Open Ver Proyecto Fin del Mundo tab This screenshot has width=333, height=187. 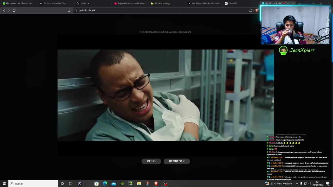pos(204,3)
